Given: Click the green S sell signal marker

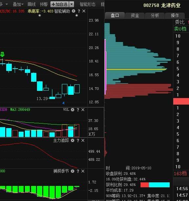Looking at the screenshot, I should pos(2,55).
